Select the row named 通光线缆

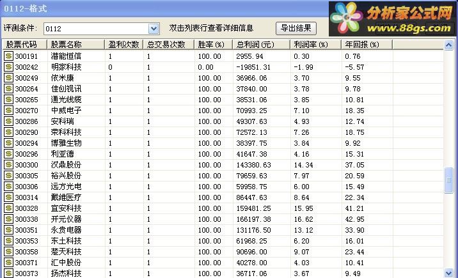[x=223, y=100]
